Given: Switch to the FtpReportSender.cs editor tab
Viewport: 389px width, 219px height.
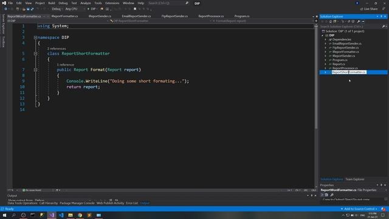Looking at the screenshot, I should coord(174,16).
